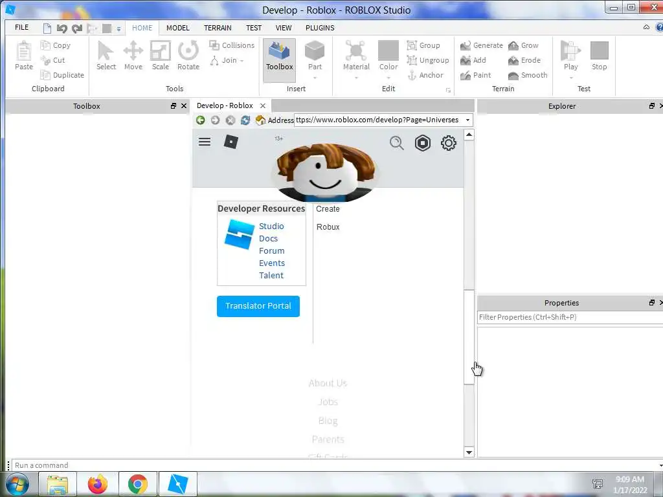The width and height of the screenshot is (663, 497).
Task: Open the Part dropdown arrow
Action: tap(315, 78)
